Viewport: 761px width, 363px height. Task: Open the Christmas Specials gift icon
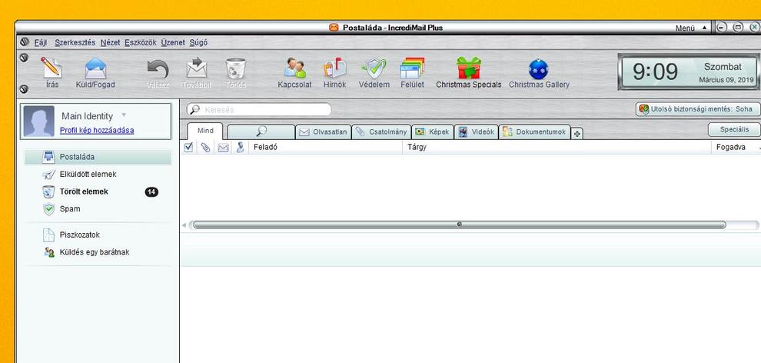click(468, 69)
